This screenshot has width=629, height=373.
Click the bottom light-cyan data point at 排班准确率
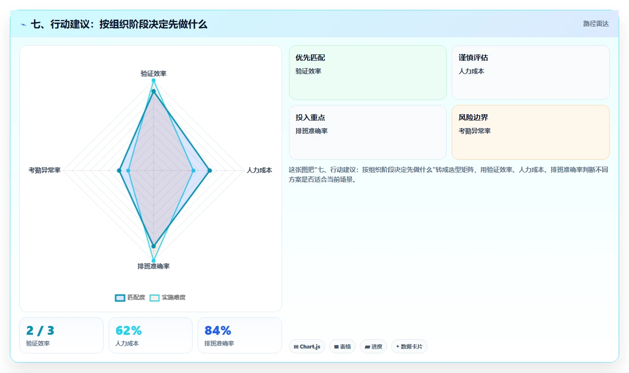pos(153,260)
